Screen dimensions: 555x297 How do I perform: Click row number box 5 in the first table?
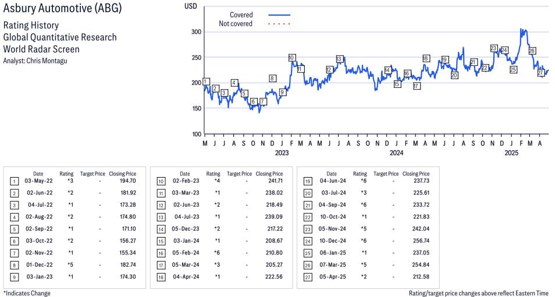(14, 229)
